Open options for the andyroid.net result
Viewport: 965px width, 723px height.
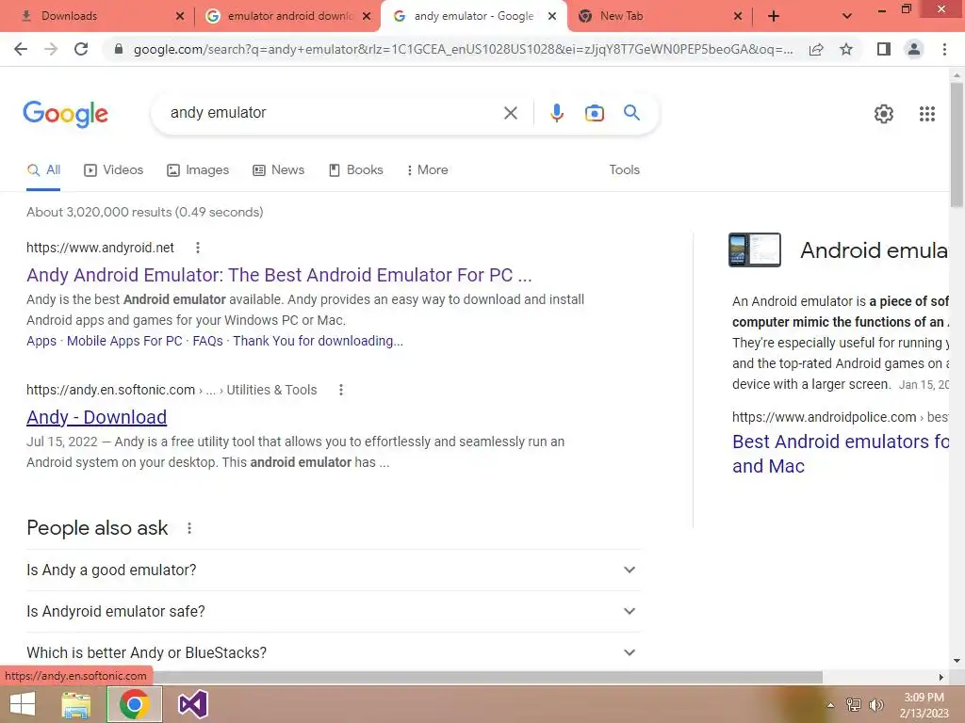tap(198, 248)
